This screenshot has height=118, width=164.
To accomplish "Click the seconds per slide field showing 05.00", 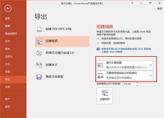I will coord(130,84).
